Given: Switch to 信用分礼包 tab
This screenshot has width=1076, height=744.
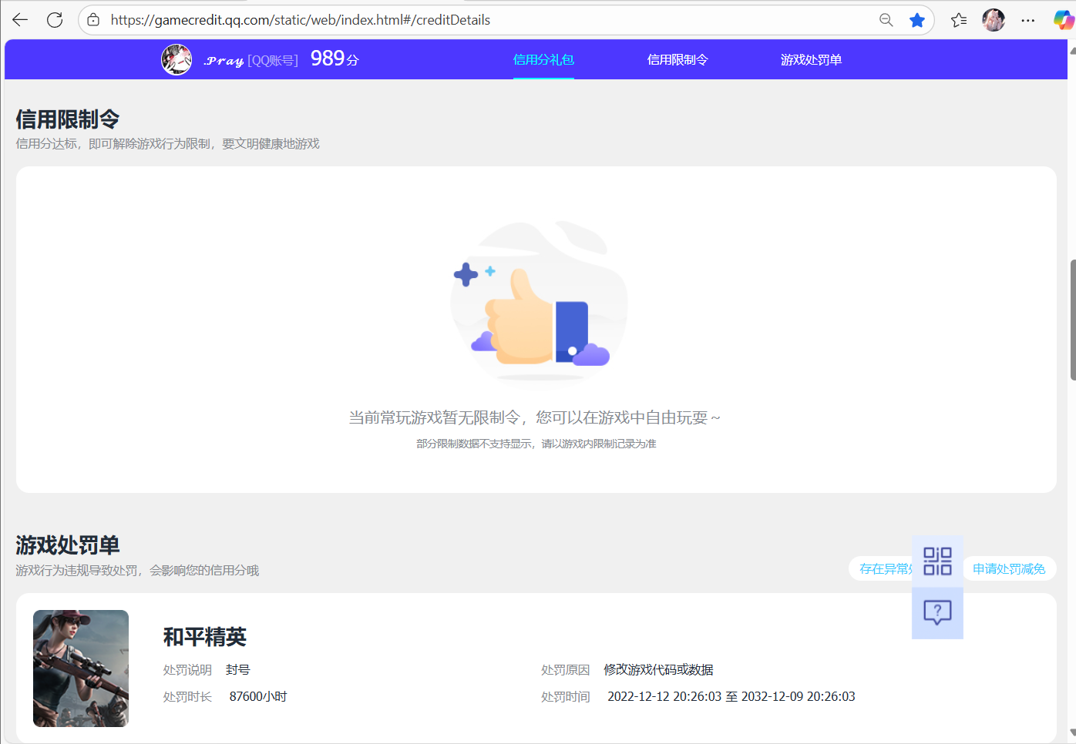Looking at the screenshot, I should pos(543,59).
